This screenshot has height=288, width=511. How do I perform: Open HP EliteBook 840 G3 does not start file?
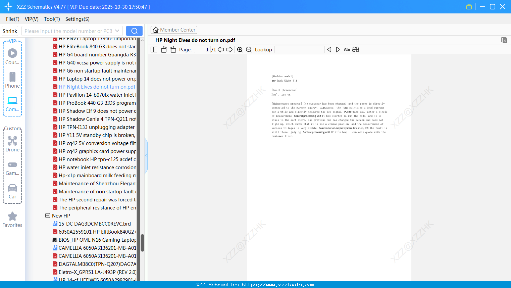95,47
